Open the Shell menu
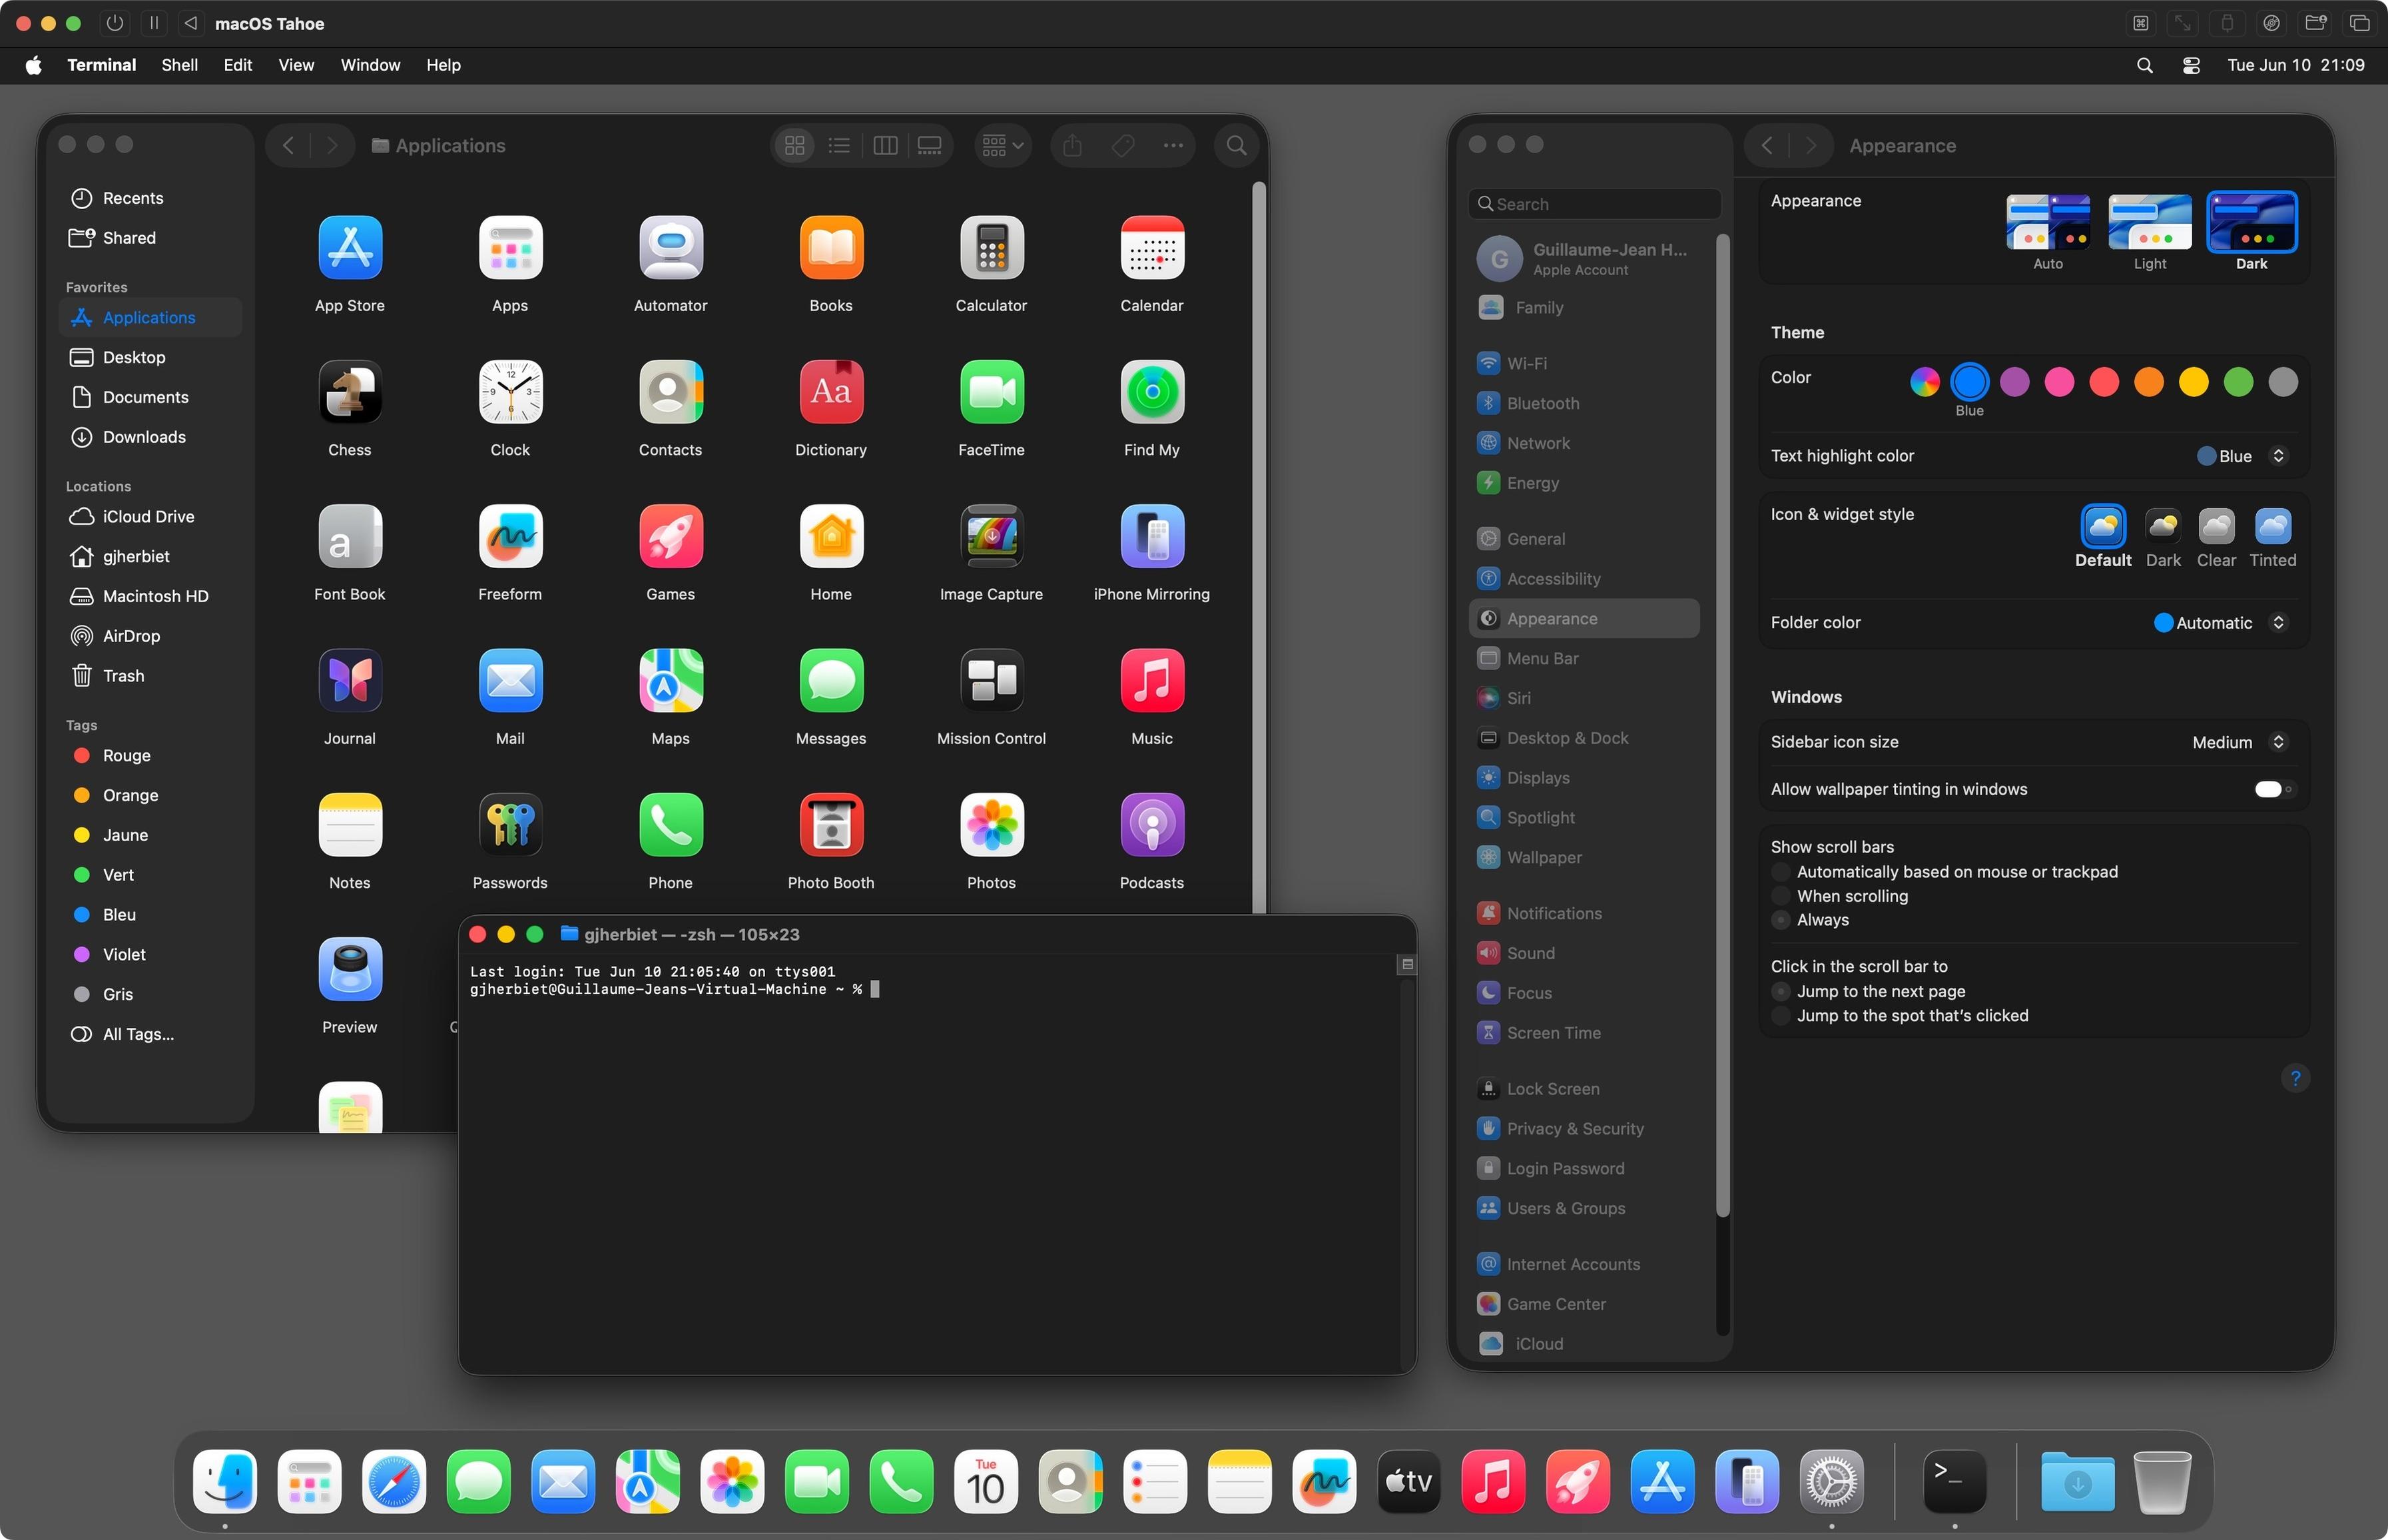Screen dimensions: 2388x1540 [x=180, y=65]
